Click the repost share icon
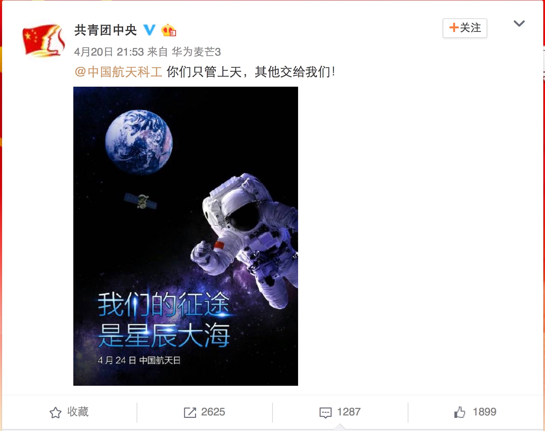The image size is (545, 431). click(x=190, y=412)
